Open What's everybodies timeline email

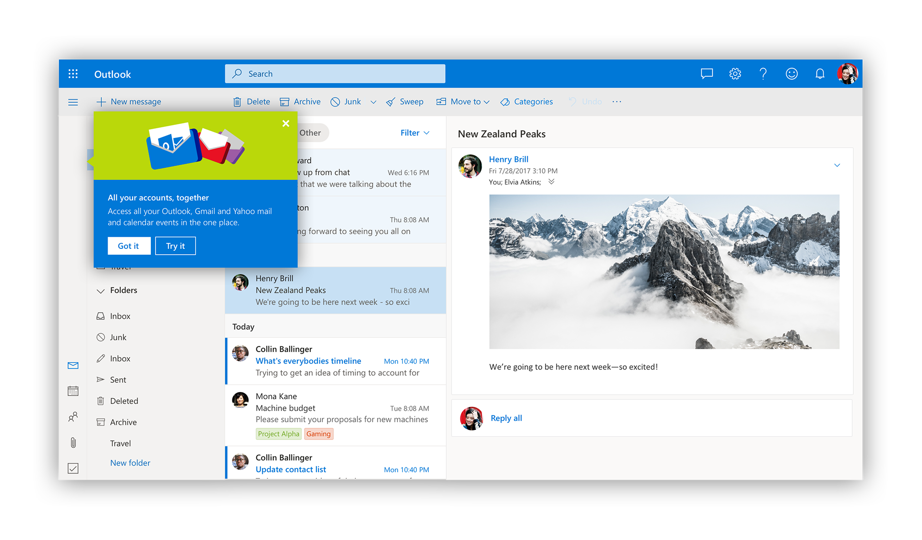[x=336, y=361]
